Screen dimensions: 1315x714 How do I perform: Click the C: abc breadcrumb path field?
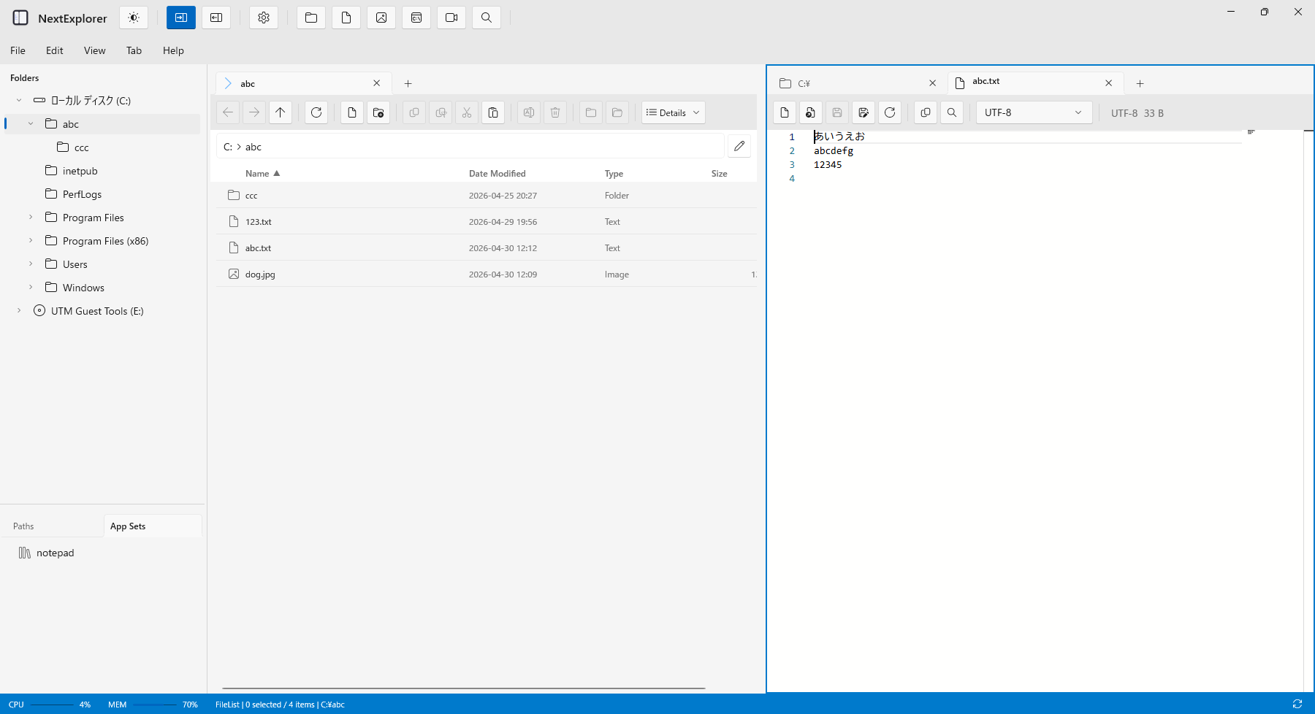(470, 146)
